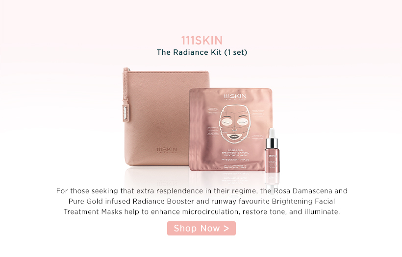
Task: Click the 'Pure Gold infused Radiance Booster' line
Action: pos(202,202)
